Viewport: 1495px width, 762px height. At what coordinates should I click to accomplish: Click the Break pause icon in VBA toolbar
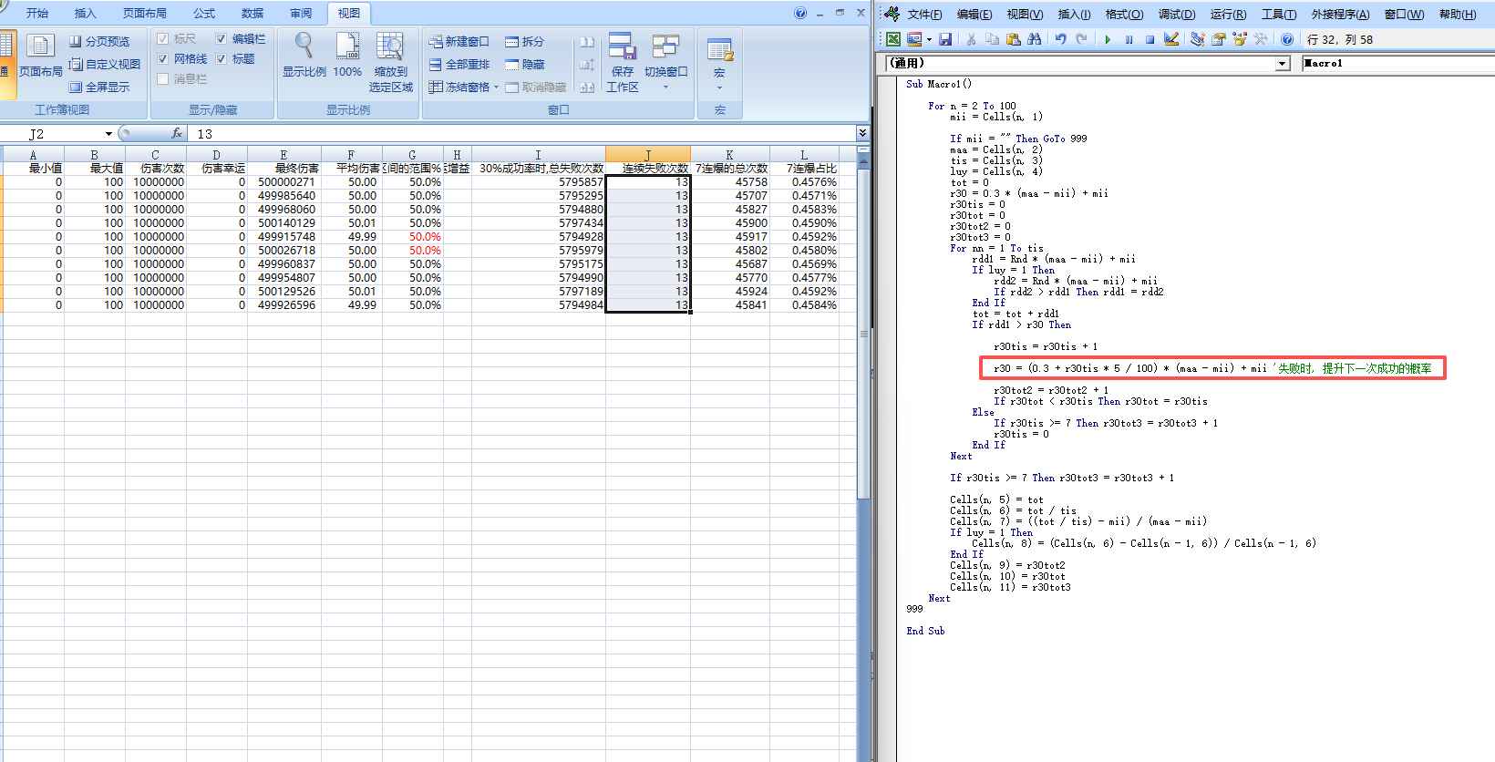(x=1129, y=39)
